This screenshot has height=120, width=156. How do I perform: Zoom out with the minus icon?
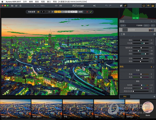[x=38, y=6]
